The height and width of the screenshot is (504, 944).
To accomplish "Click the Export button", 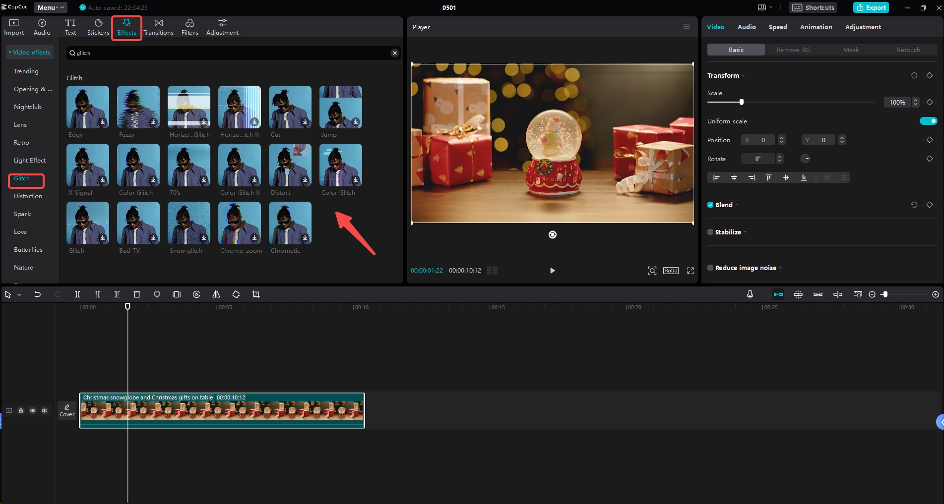I will point(871,7).
